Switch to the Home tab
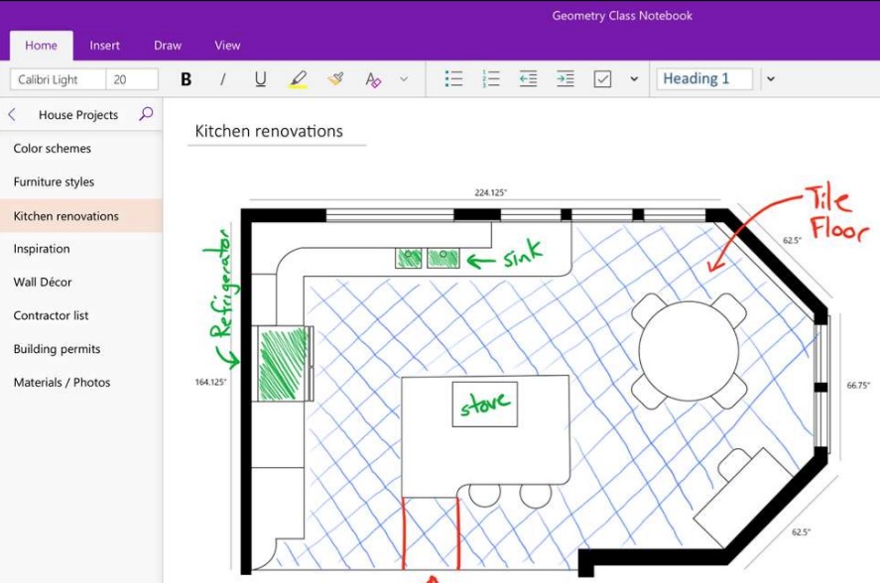This screenshot has width=880, height=583. (x=41, y=46)
